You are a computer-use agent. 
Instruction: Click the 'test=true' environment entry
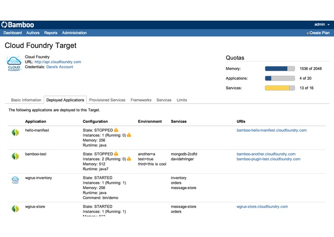point(146,159)
